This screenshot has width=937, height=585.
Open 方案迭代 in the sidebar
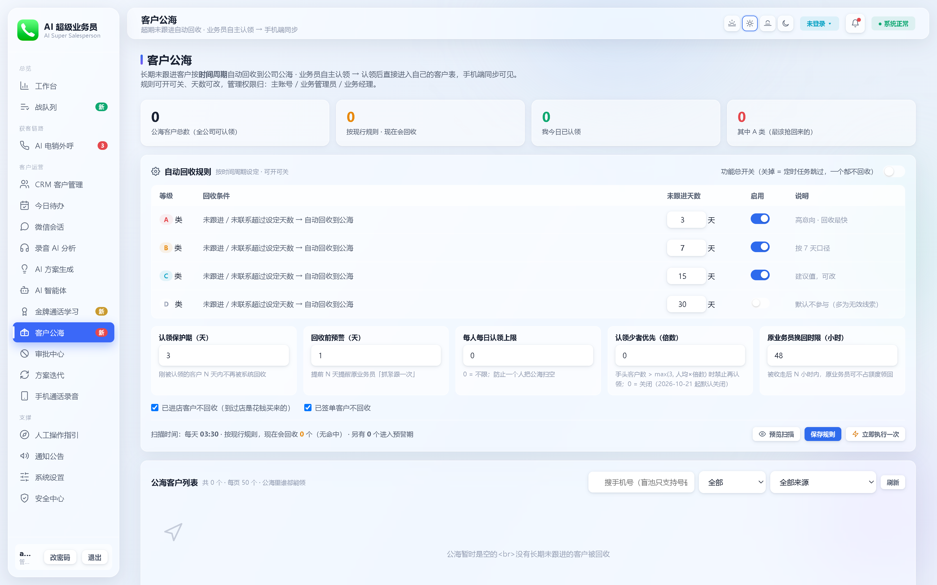(x=64, y=375)
